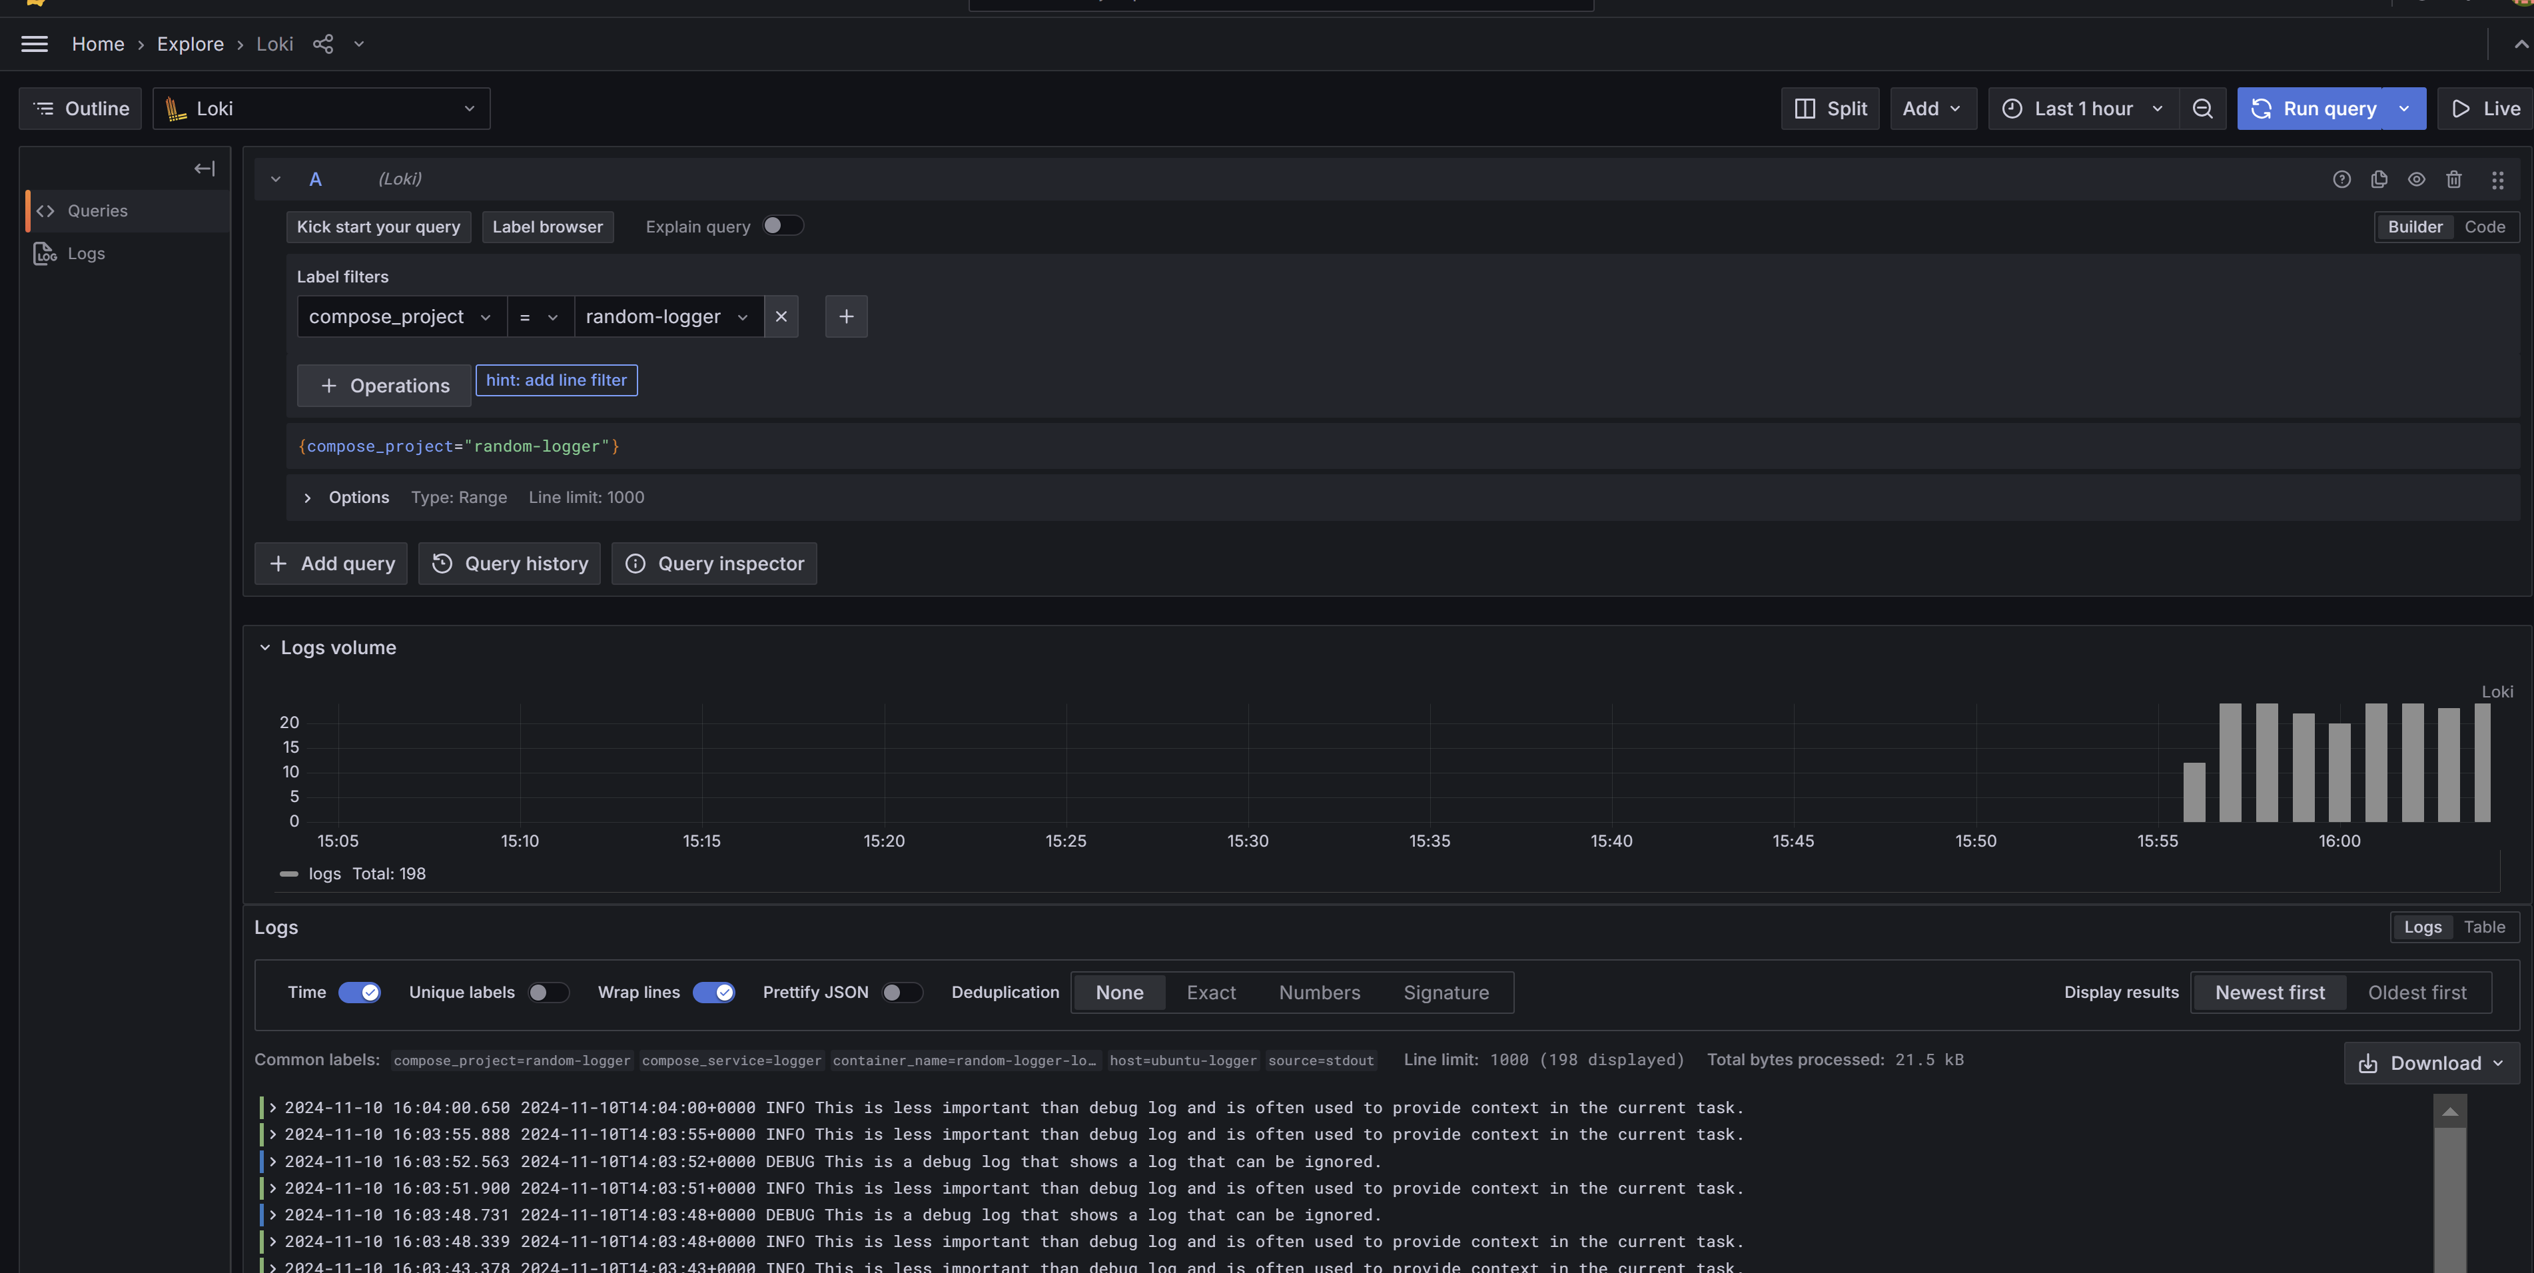The image size is (2534, 1273).
Task: Click the Split button
Action: (1830, 108)
